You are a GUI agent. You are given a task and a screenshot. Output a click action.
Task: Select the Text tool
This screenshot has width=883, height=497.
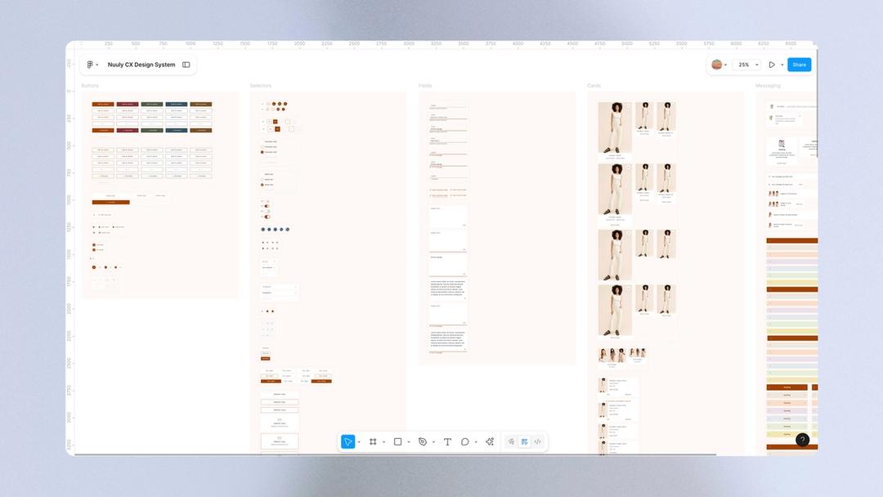[x=447, y=441]
